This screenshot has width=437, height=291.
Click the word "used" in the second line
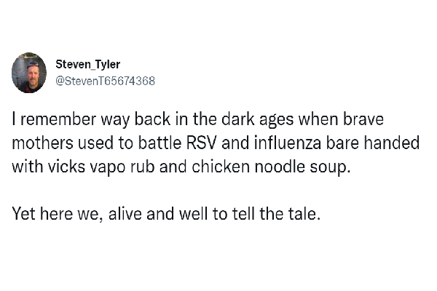tap(90, 142)
